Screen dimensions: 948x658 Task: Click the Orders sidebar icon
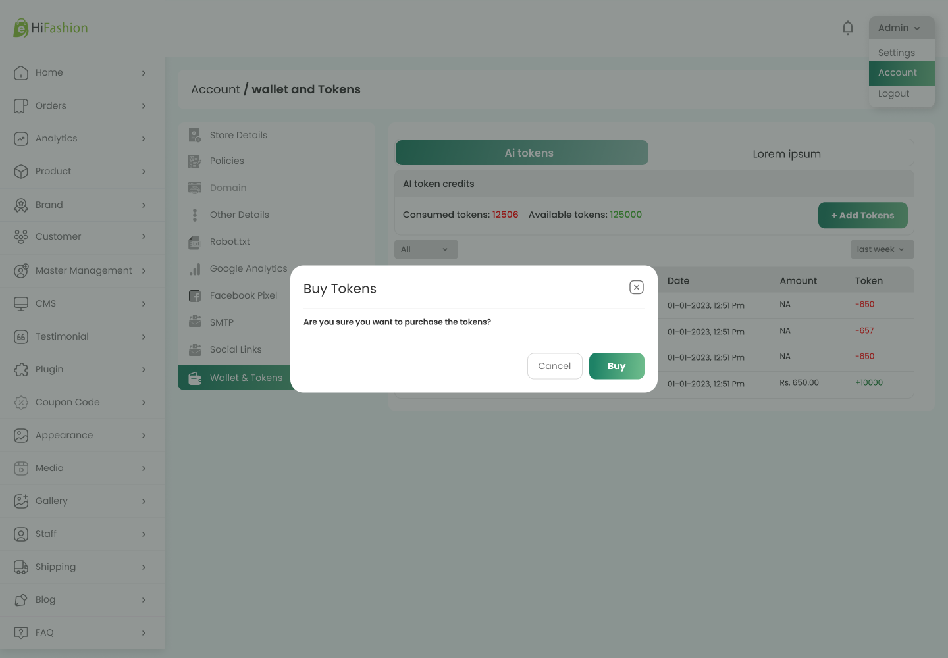pyautogui.click(x=21, y=105)
